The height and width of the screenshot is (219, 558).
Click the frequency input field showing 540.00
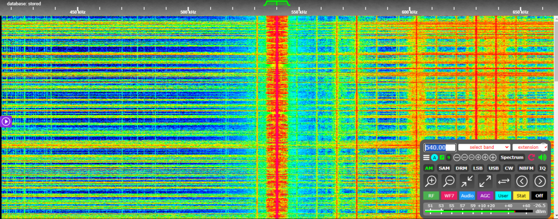pos(440,147)
